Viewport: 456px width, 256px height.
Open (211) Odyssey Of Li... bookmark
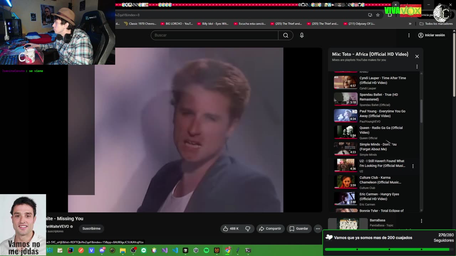(359, 23)
